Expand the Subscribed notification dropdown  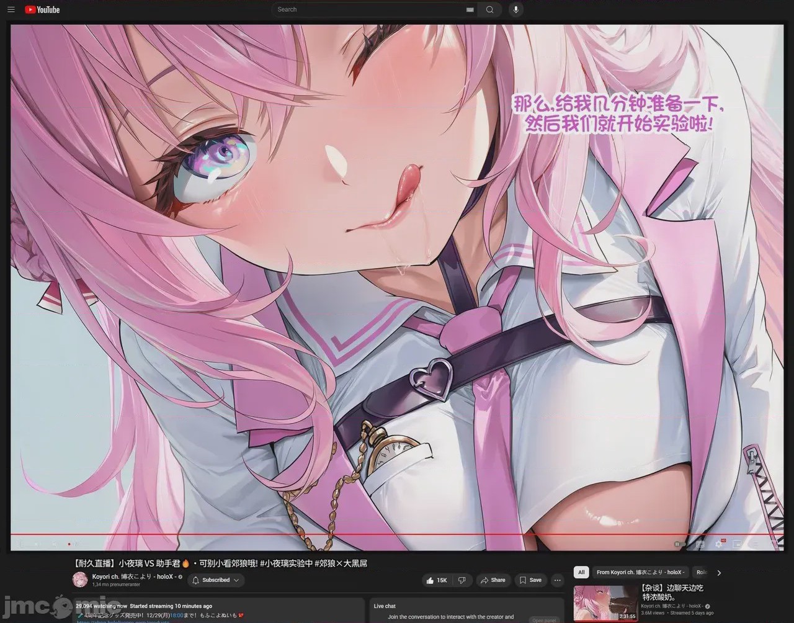click(215, 580)
